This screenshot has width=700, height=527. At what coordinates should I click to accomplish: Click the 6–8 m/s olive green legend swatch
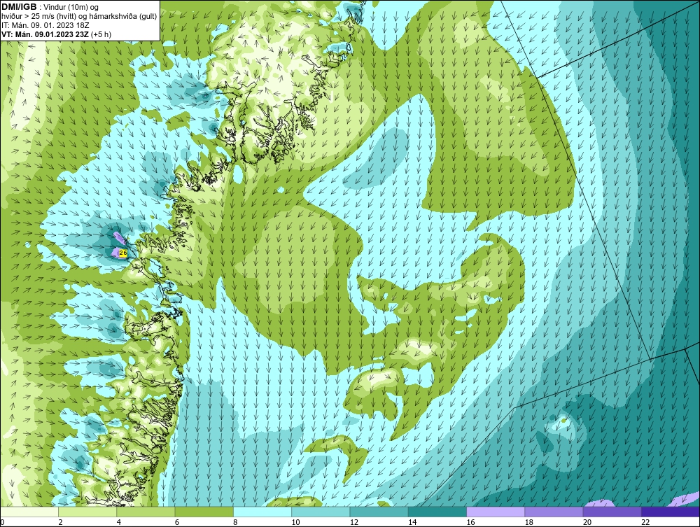pyautogui.click(x=204, y=512)
